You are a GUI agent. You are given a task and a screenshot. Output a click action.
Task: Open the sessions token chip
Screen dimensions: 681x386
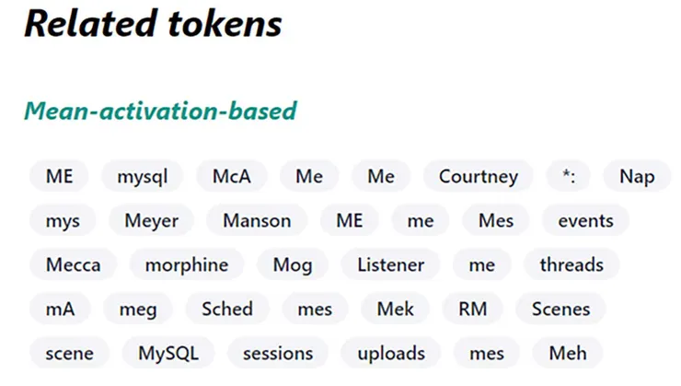pyautogui.click(x=277, y=353)
